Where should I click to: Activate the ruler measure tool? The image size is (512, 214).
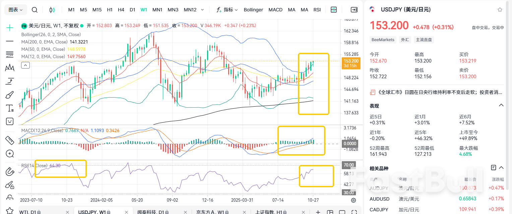[10, 140]
